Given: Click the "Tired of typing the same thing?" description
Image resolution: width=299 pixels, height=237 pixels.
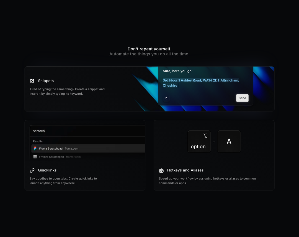Looking at the screenshot, I should pos(67,92).
